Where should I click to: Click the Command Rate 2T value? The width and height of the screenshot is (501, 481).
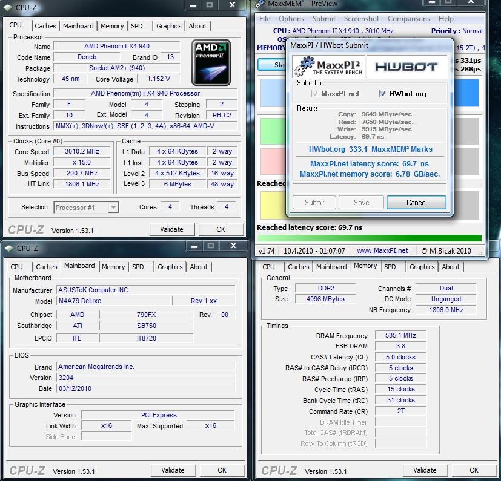click(400, 411)
